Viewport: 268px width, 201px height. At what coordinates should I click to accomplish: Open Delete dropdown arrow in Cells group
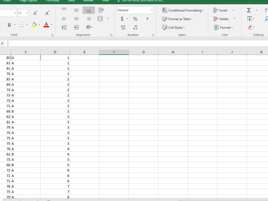(x=234, y=19)
